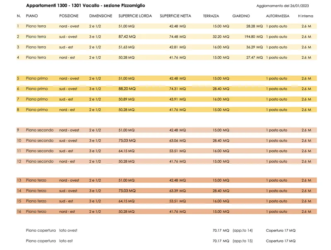The image size is (331, 250).
Task: Click the 'AUTORIMESSA' column header
Action: click(278, 16)
